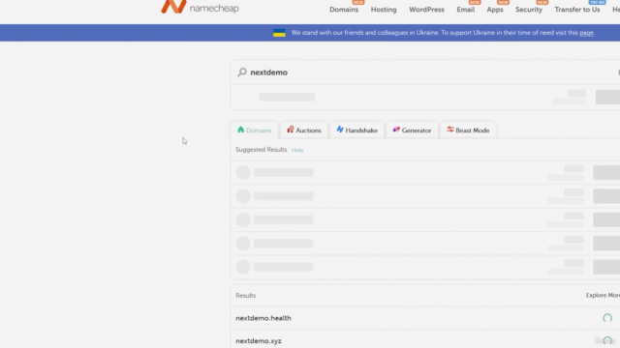Switch to the Handshake tab
The image size is (620, 348).
[x=357, y=130]
